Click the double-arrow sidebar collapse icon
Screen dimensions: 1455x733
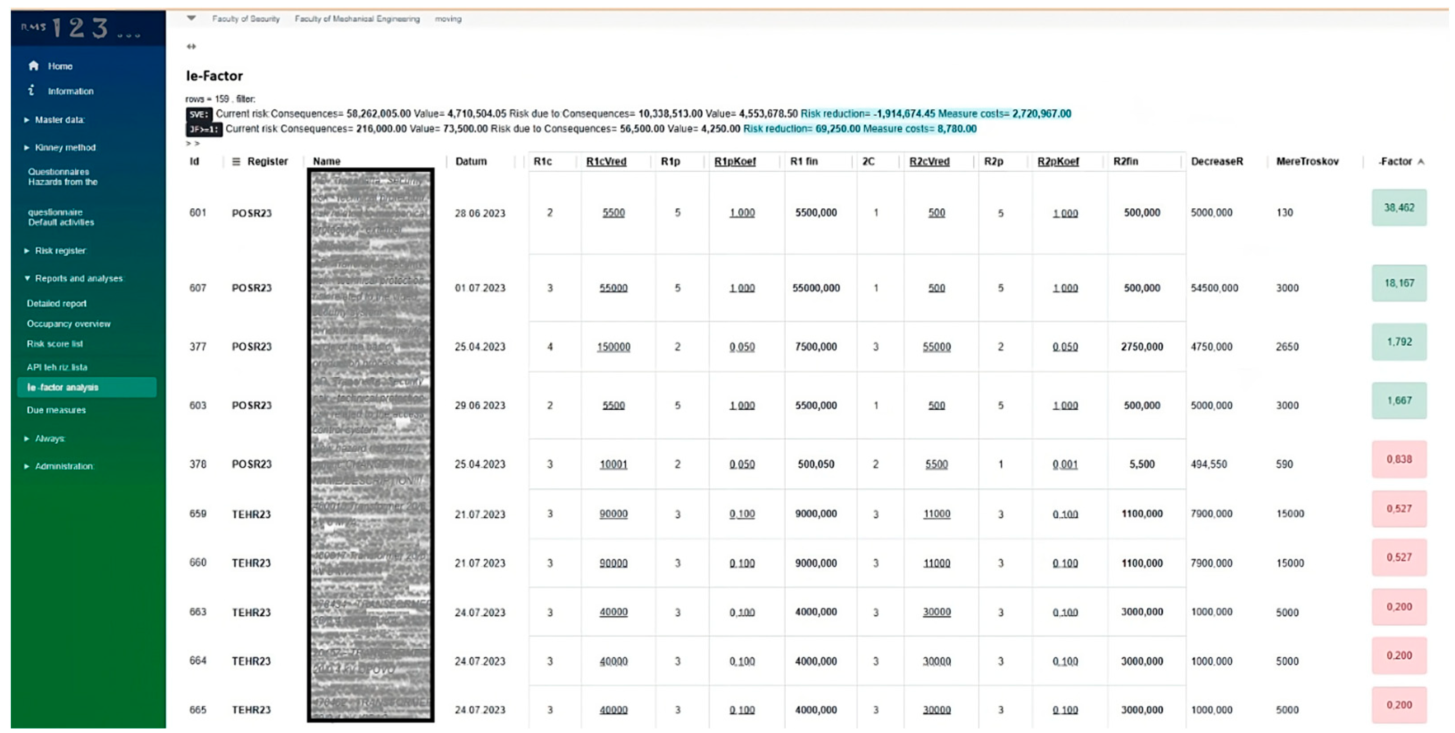click(191, 46)
